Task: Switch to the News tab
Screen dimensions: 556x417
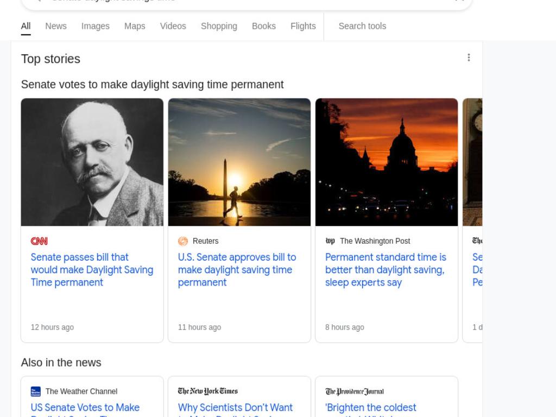Action: (x=56, y=26)
